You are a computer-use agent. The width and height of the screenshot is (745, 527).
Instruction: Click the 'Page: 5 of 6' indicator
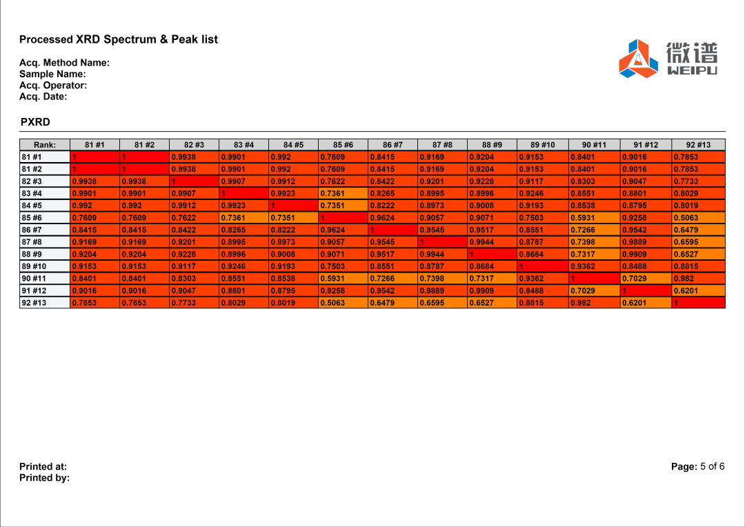coord(698,467)
